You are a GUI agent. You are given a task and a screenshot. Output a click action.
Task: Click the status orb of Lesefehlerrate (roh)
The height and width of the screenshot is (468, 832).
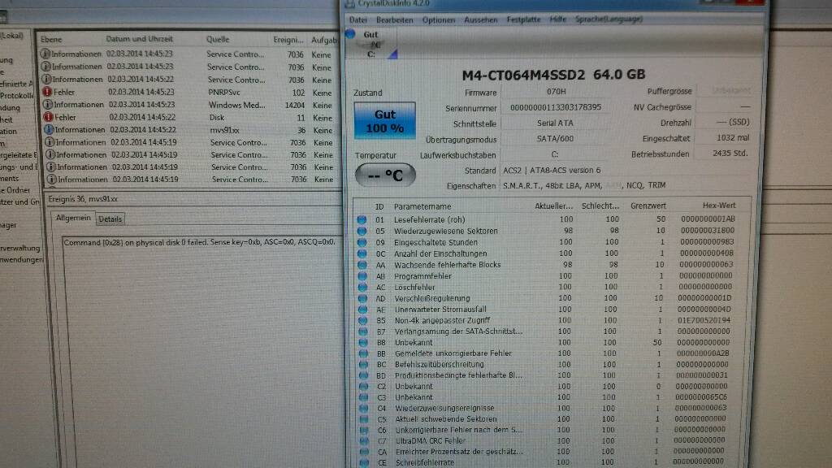coord(362,219)
